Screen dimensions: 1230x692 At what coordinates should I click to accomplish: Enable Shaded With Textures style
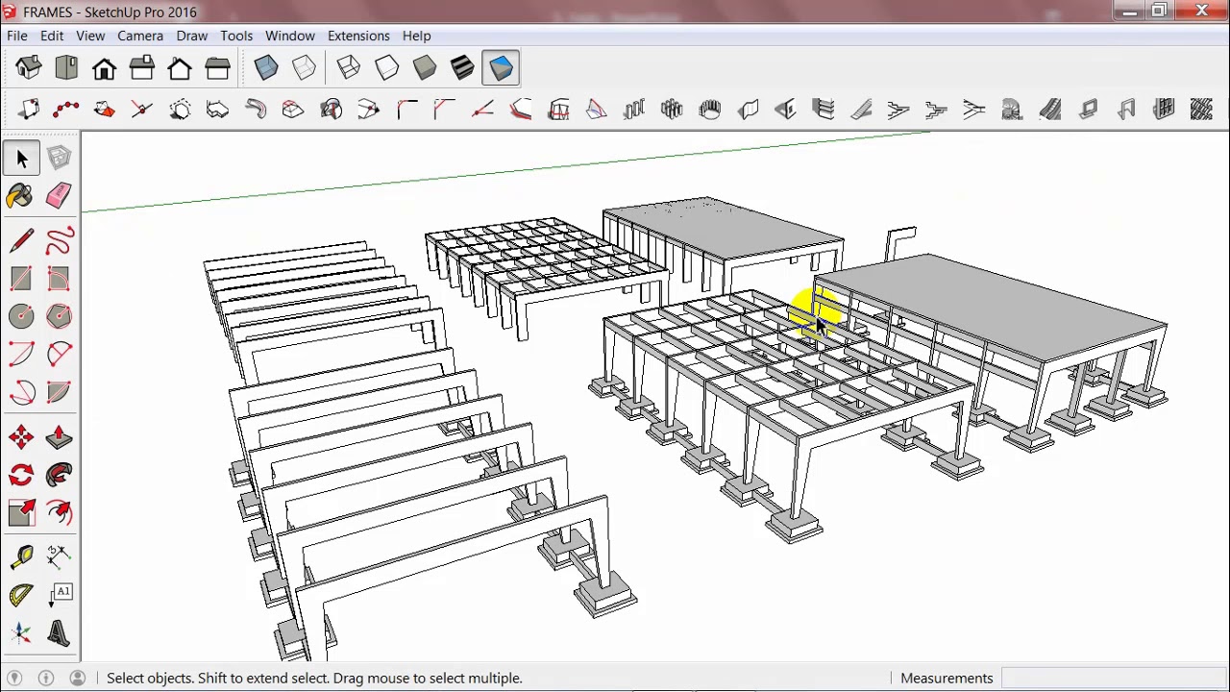(462, 68)
